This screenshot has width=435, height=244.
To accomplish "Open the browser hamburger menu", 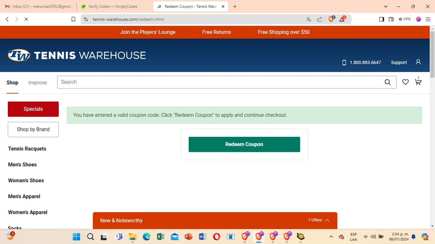I will pos(428,19).
